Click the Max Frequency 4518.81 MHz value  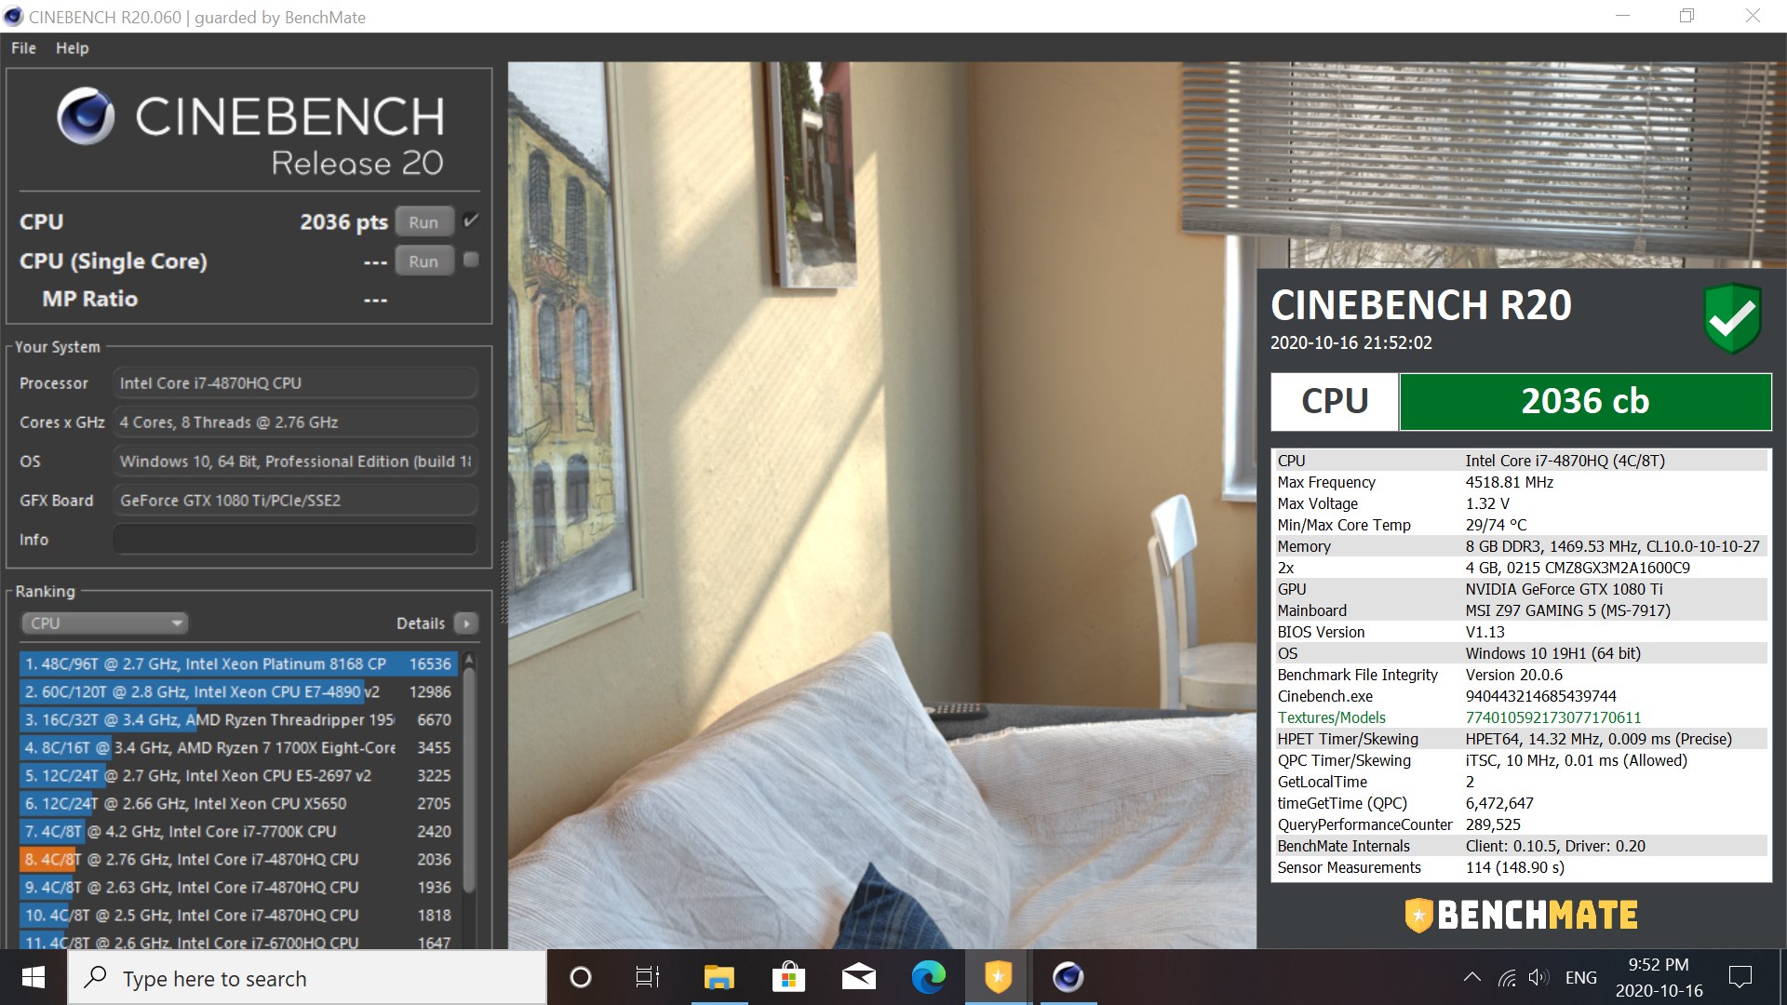tap(1509, 482)
